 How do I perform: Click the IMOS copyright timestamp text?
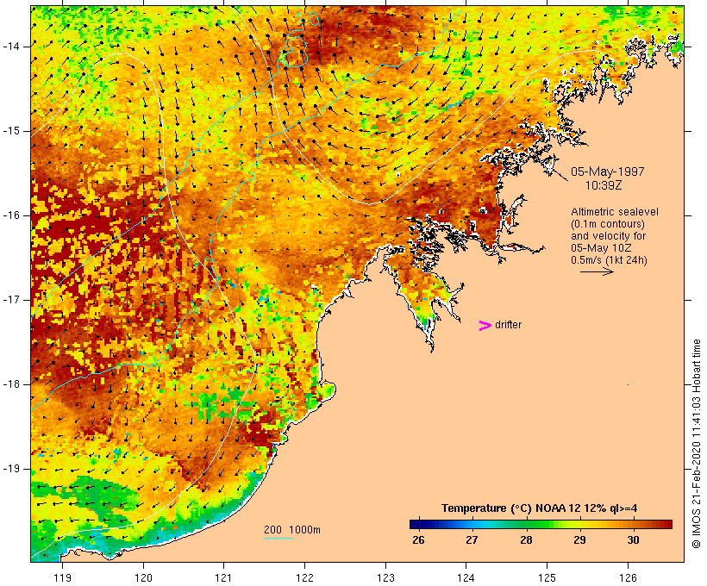coord(697,444)
